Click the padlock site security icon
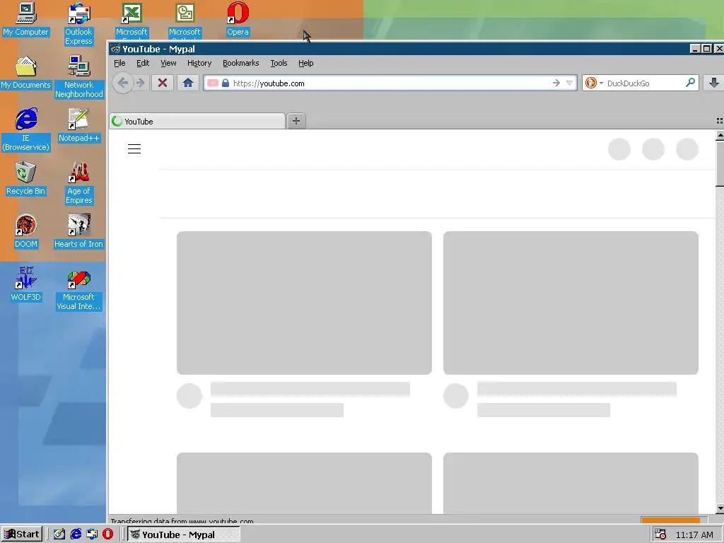The image size is (724, 543). click(x=226, y=83)
